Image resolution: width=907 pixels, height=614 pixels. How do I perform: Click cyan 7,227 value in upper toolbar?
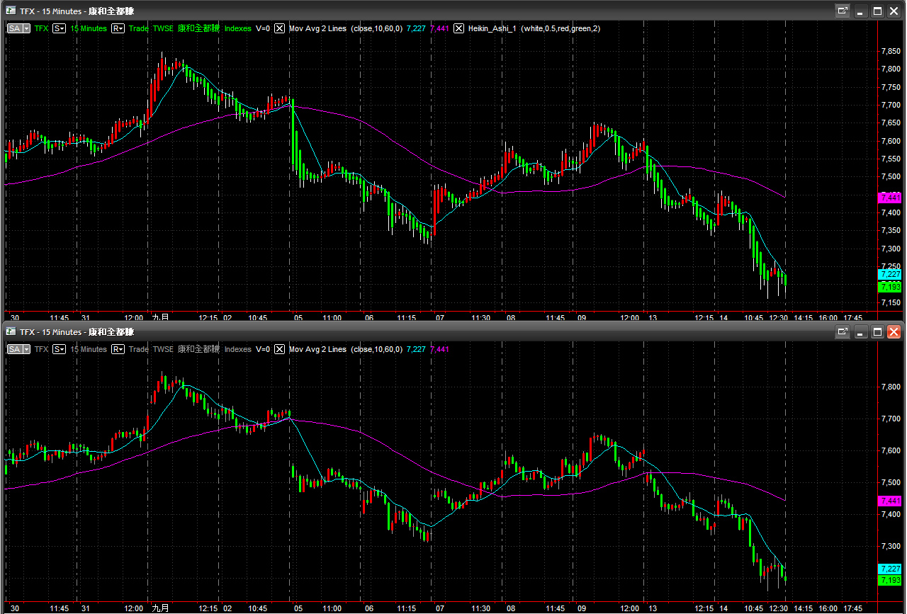416,28
